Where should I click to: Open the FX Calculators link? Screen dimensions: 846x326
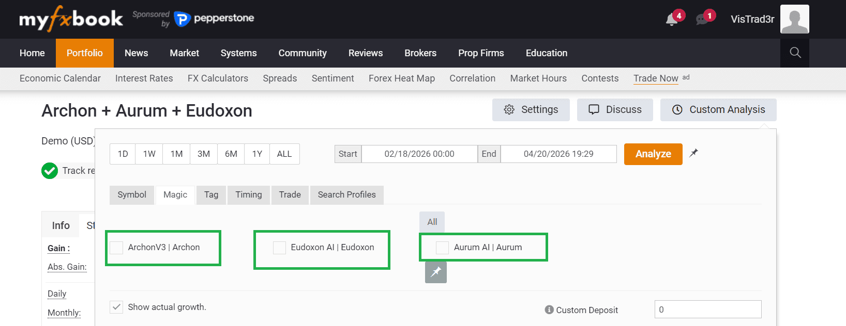pos(218,78)
